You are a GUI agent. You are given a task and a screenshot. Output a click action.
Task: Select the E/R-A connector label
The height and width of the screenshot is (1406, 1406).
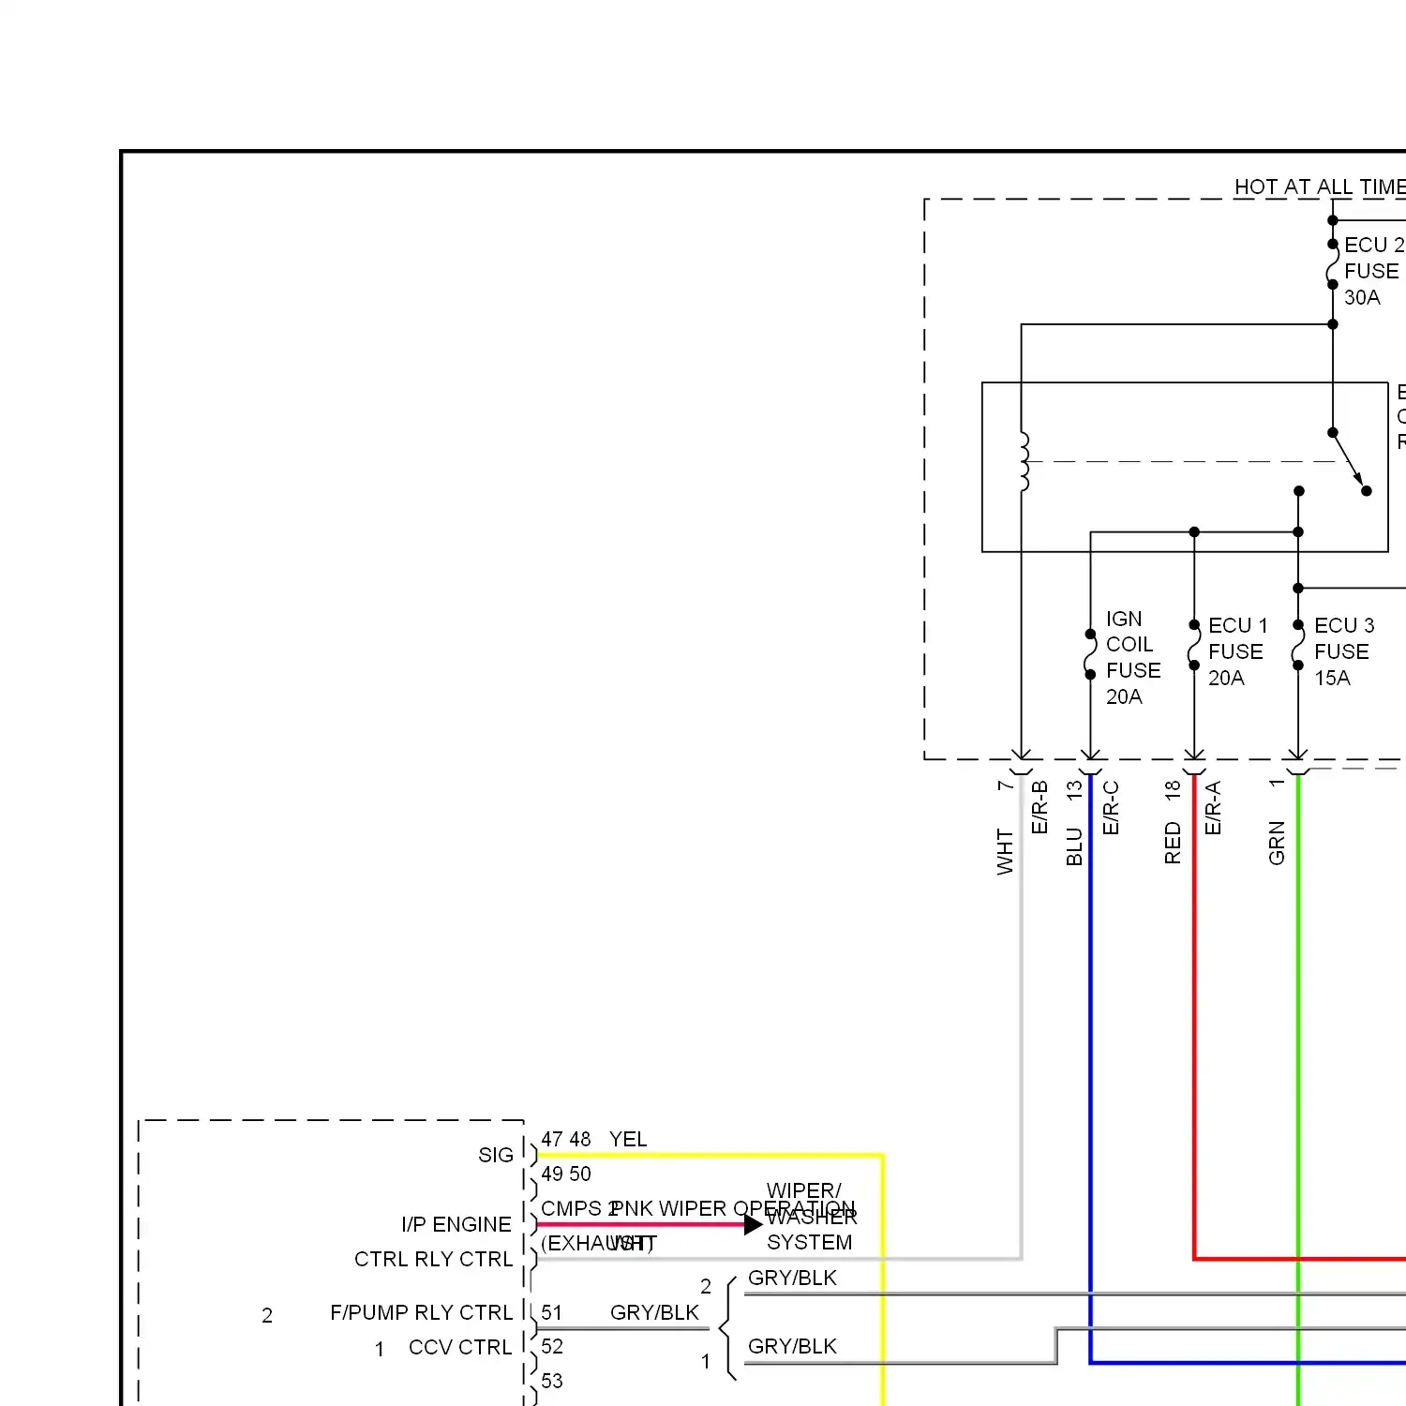click(x=1212, y=807)
